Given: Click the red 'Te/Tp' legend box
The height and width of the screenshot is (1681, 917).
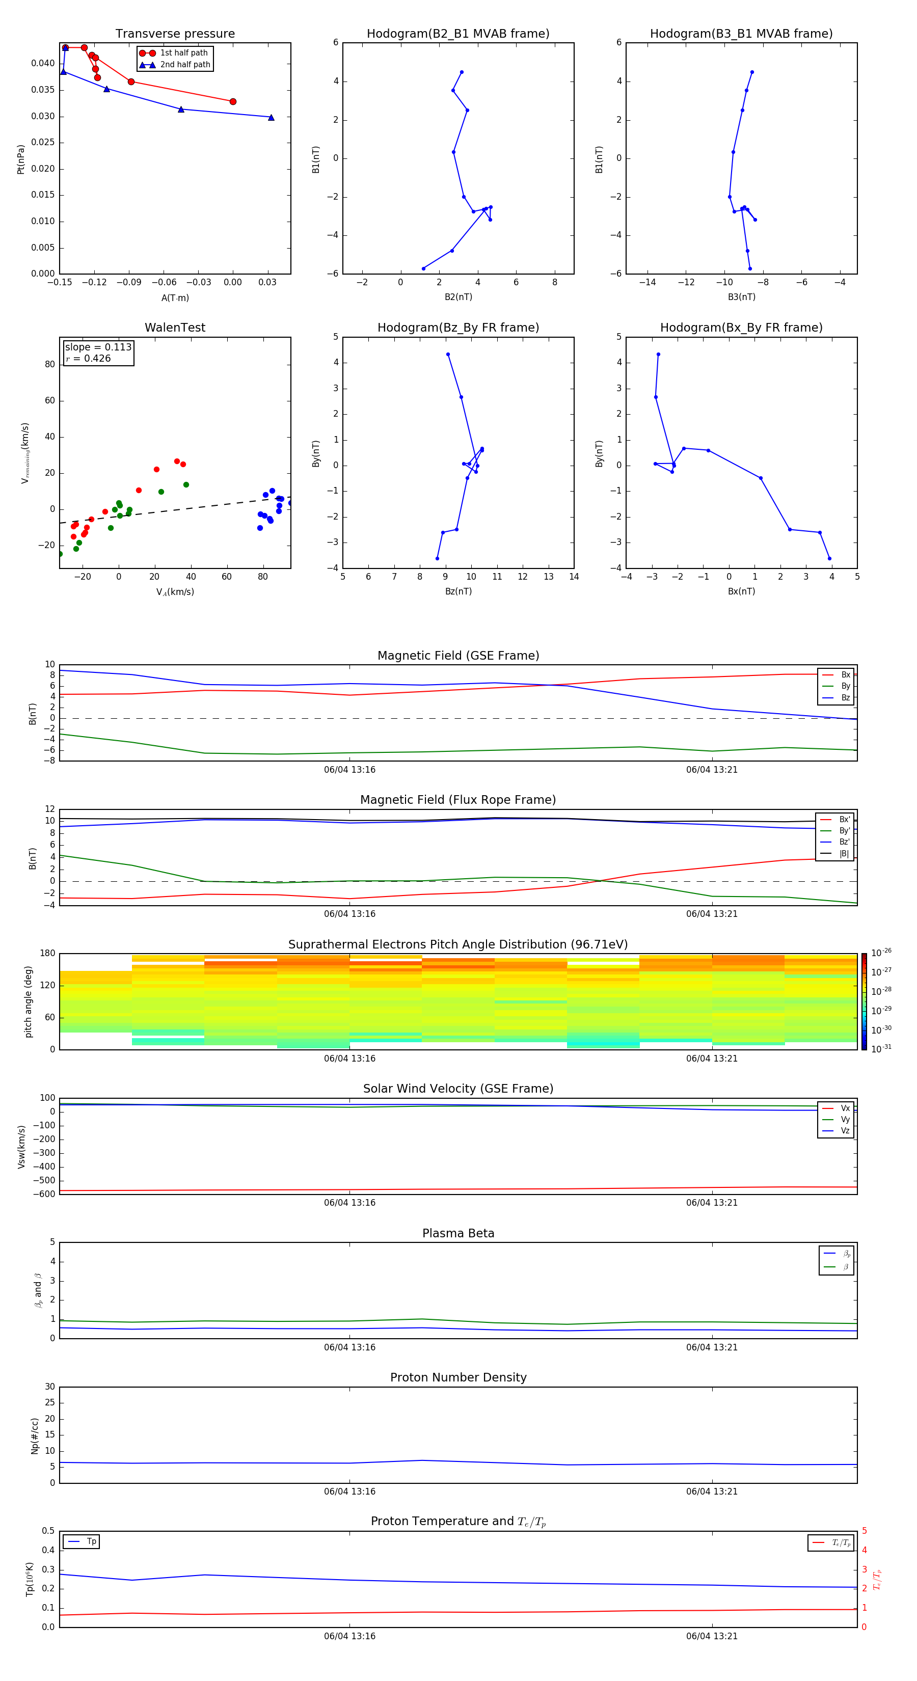Looking at the screenshot, I should coord(831,1542).
